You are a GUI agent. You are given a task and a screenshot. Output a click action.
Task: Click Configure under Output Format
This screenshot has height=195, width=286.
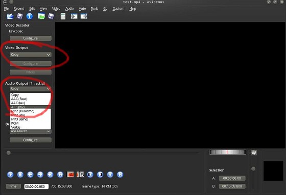point(31,140)
